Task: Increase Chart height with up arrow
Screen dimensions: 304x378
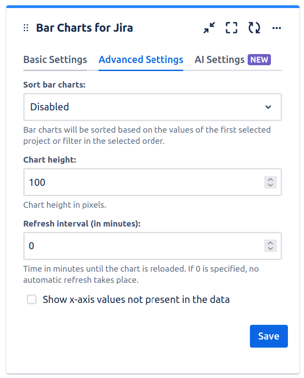Action: [270, 179]
